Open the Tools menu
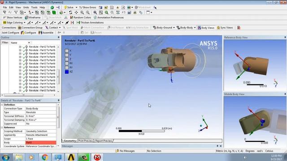The width and height of the screenshot is (287, 161). click(x=34, y=8)
